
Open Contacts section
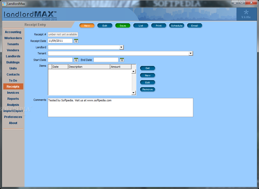click(13, 75)
